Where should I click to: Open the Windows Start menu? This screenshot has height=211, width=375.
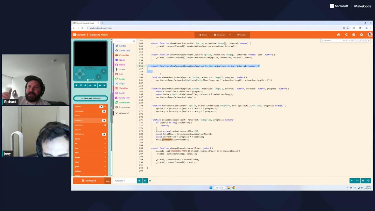click(211, 188)
